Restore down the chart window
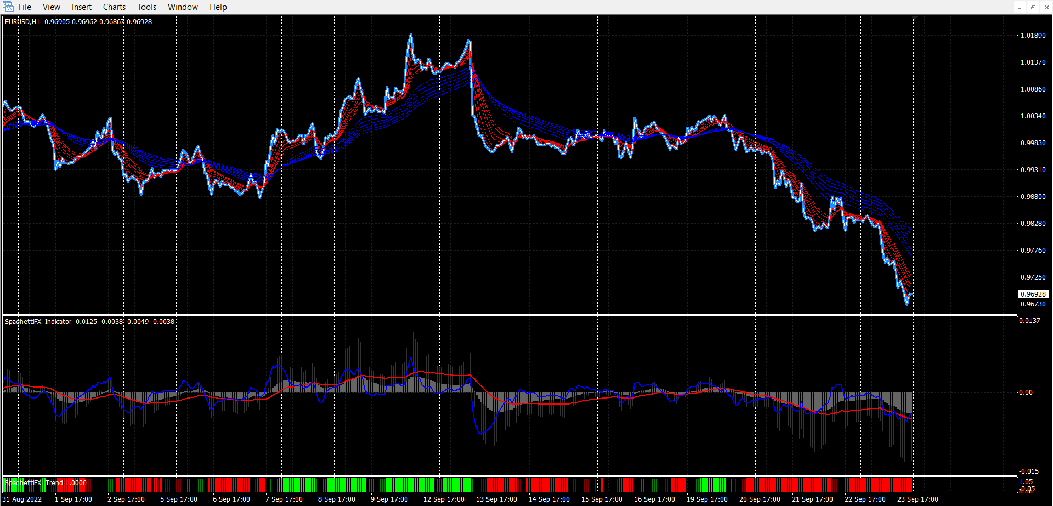 1033,7
